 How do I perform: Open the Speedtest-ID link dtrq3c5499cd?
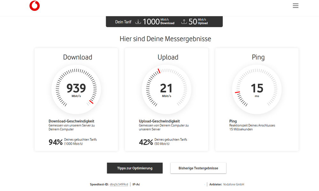[119, 184]
